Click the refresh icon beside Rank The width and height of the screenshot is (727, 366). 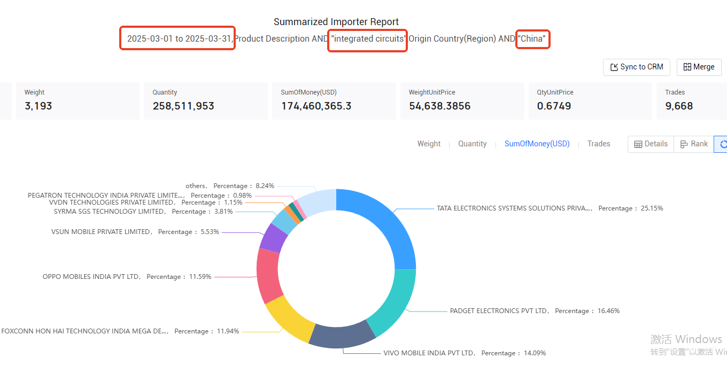pyautogui.click(x=724, y=144)
